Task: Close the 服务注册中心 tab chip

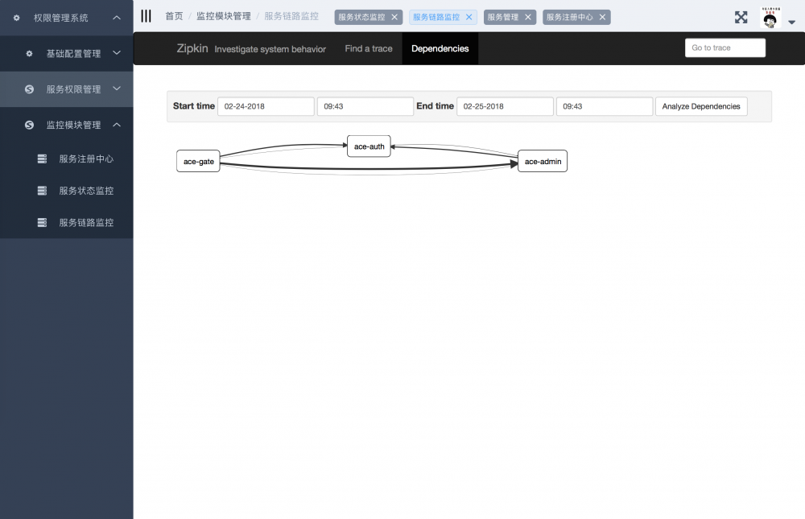Action: click(602, 16)
